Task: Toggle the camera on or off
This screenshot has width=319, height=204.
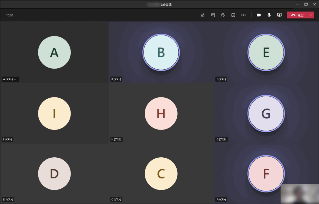Action: click(259, 15)
